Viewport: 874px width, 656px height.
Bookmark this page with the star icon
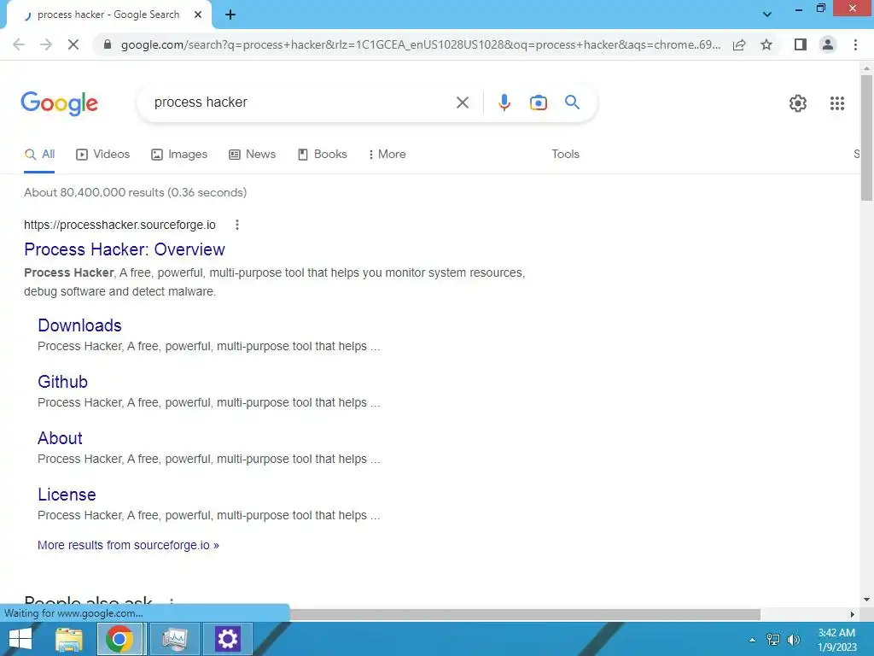click(766, 44)
